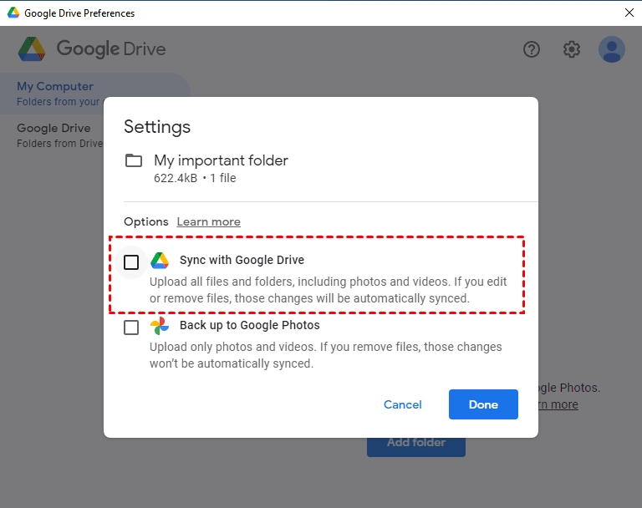Image resolution: width=642 pixels, height=508 pixels.
Task: Click the My important folder name
Action: pyautogui.click(x=221, y=160)
